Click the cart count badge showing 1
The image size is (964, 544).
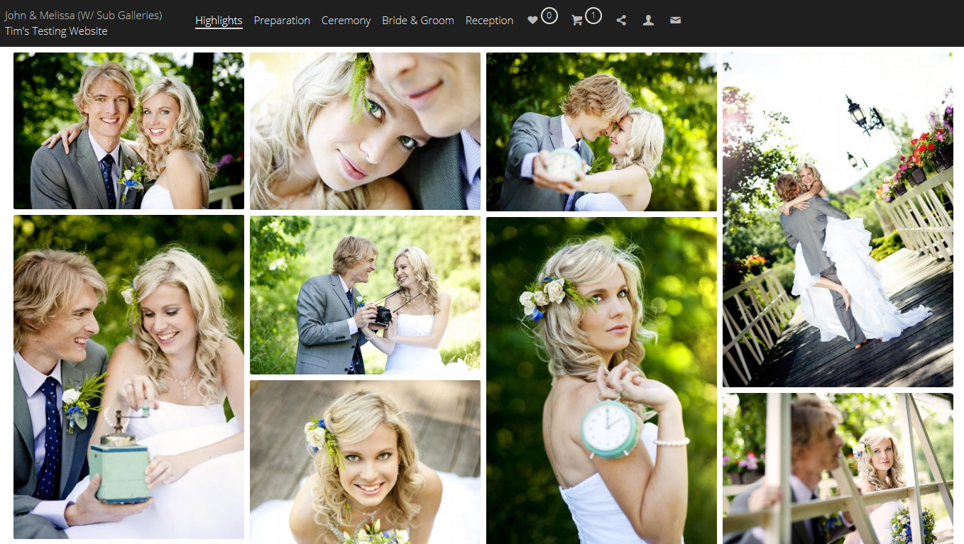[593, 15]
